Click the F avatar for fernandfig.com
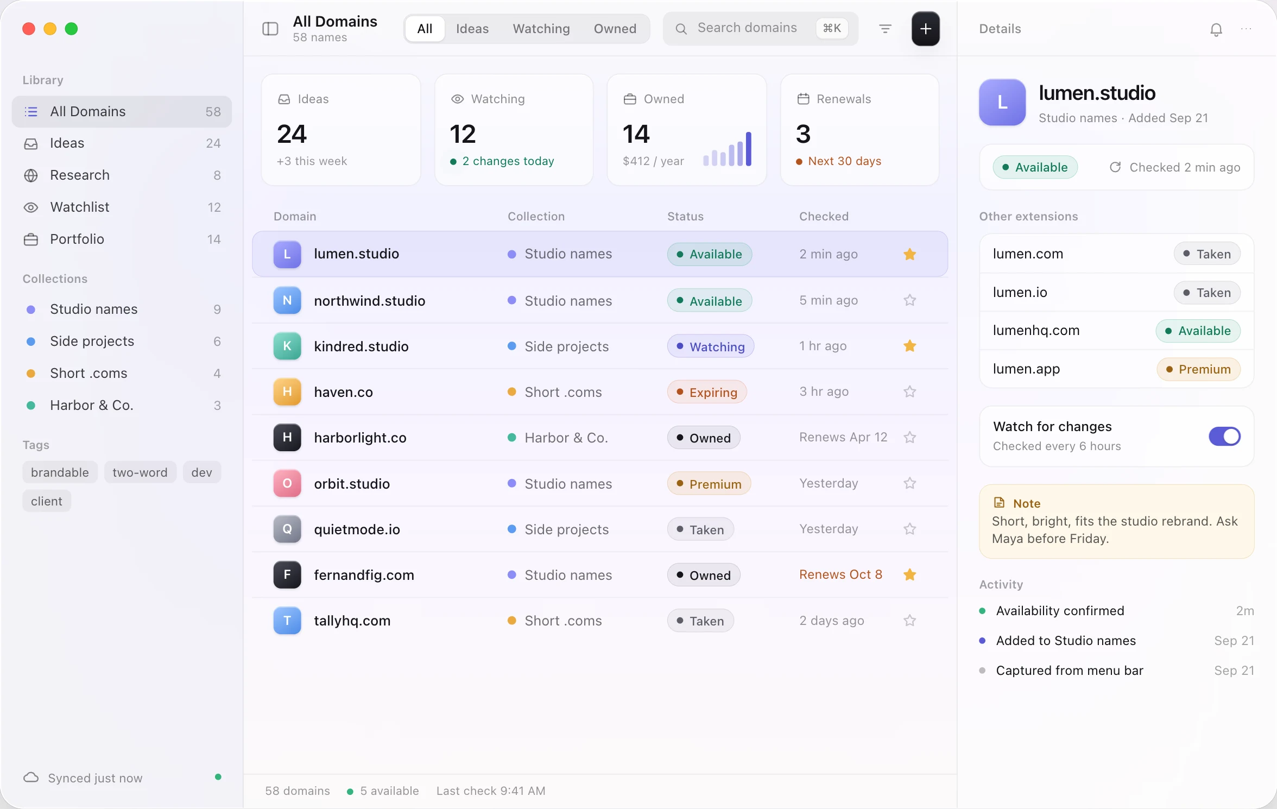 coord(287,574)
